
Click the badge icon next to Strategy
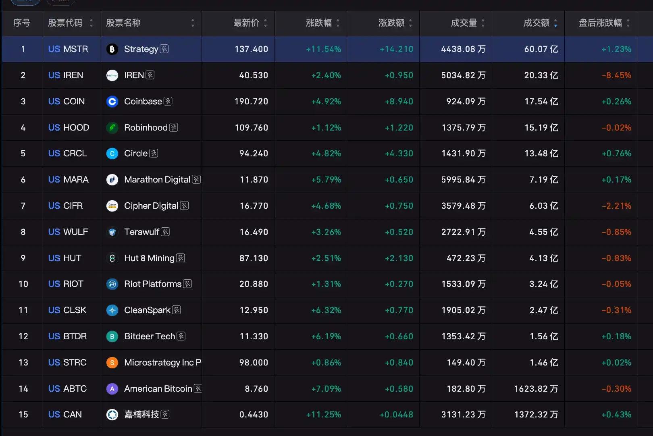tap(164, 49)
